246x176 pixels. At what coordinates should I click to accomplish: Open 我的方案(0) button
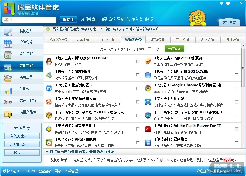(22, 136)
